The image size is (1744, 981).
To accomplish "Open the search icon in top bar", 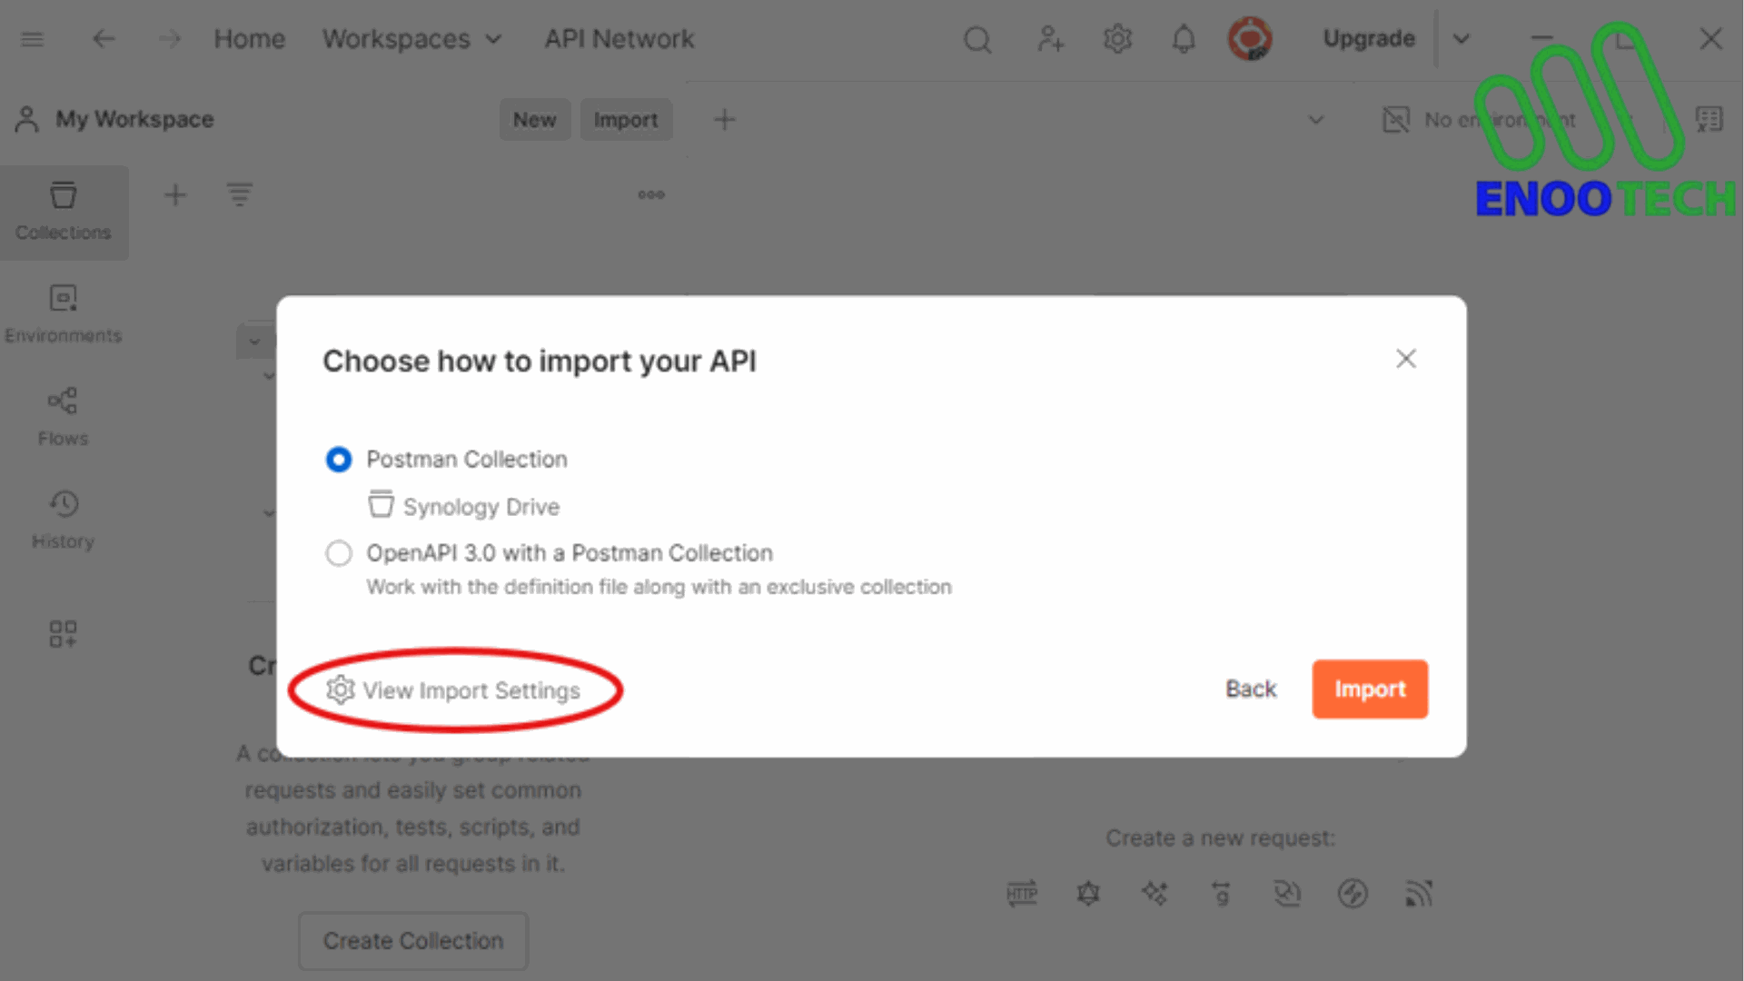I will [x=977, y=39].
